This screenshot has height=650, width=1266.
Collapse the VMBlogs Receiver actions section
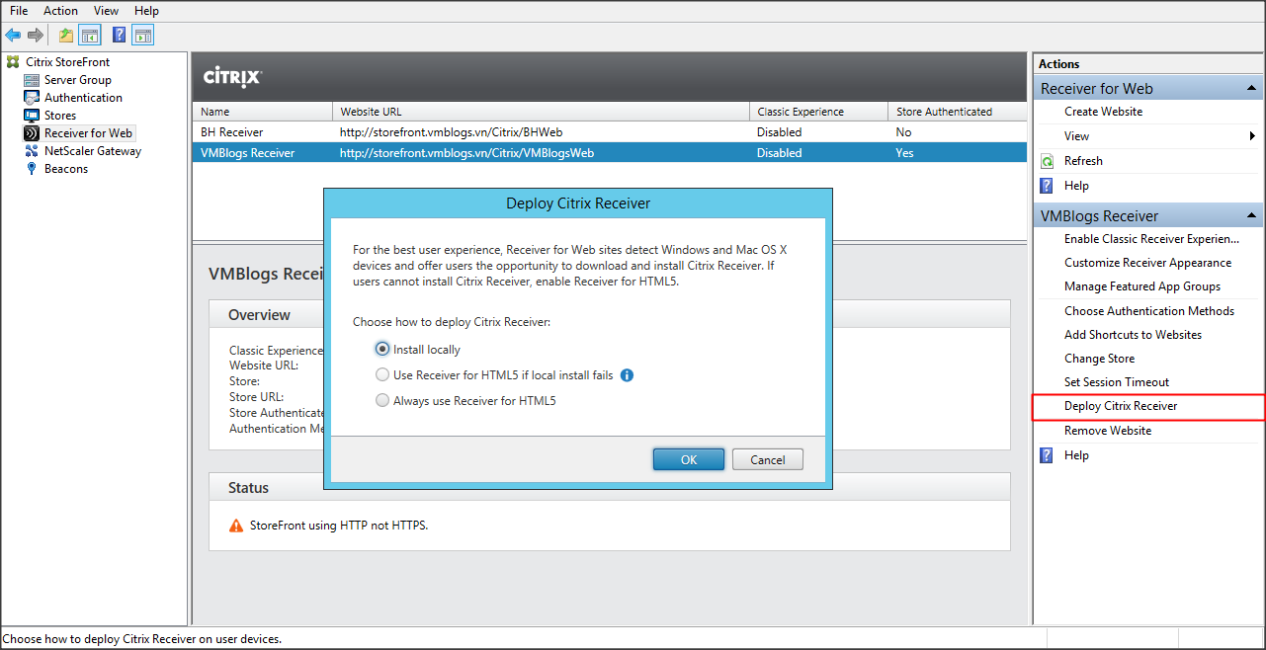(x=1252, y=216)
